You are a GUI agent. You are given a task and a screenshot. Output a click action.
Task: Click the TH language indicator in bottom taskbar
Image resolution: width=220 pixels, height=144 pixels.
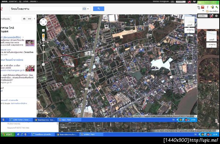(195, 134)
